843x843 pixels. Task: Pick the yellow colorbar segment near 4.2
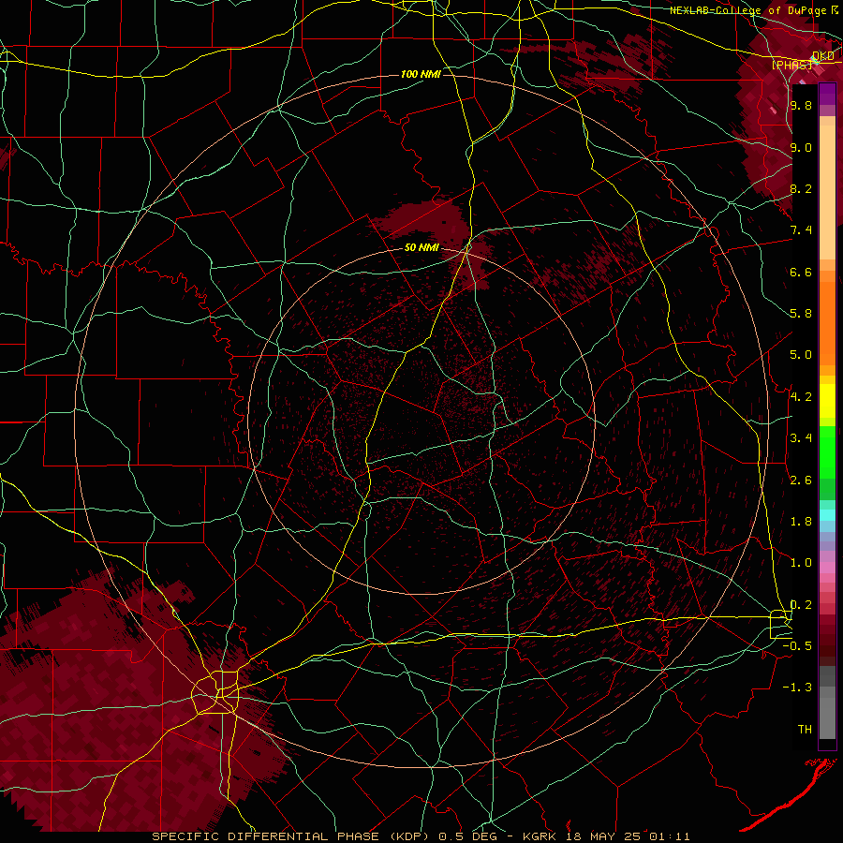(827, 401)
